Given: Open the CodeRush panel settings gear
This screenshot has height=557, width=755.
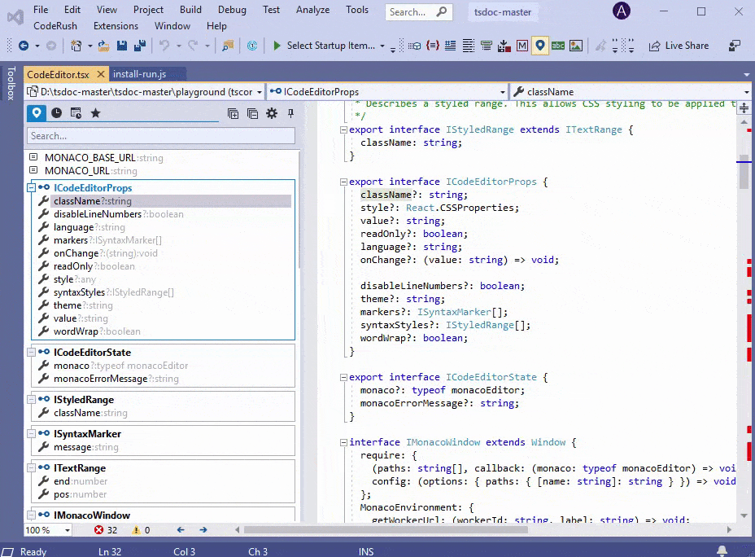Looking at the screenshot, I should (272, 115).
